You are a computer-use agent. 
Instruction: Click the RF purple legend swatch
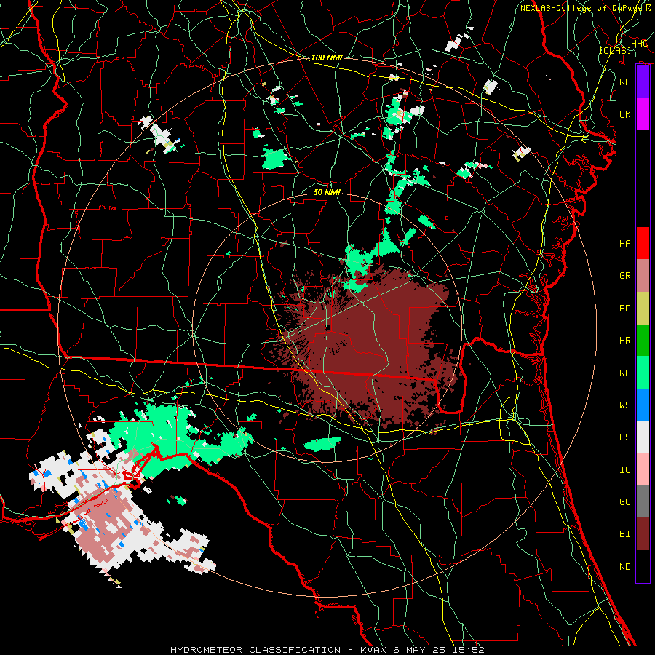643,81
